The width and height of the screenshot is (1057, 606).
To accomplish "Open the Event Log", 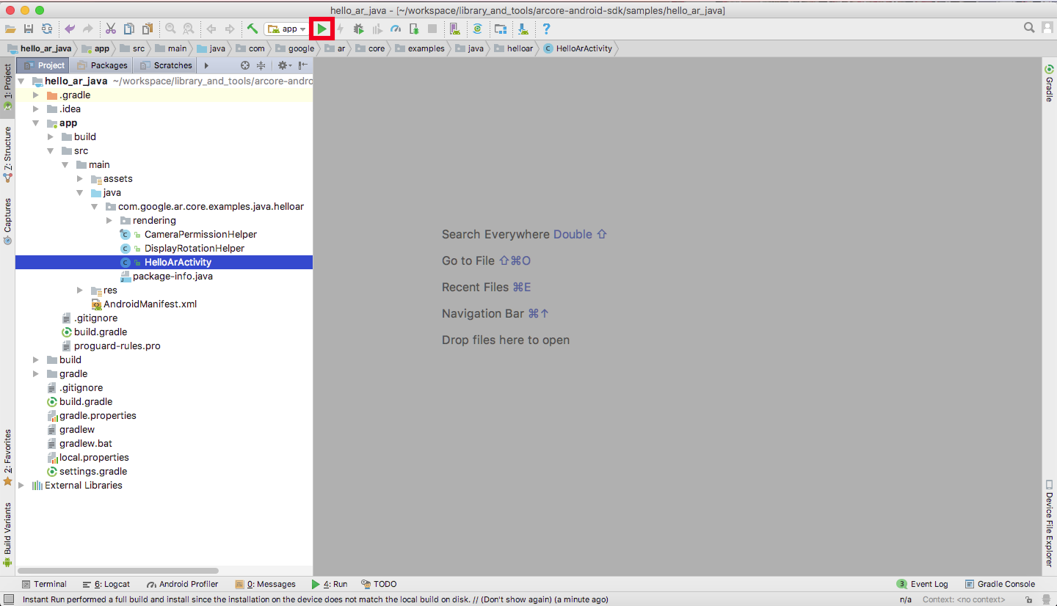I will [923, 584].
